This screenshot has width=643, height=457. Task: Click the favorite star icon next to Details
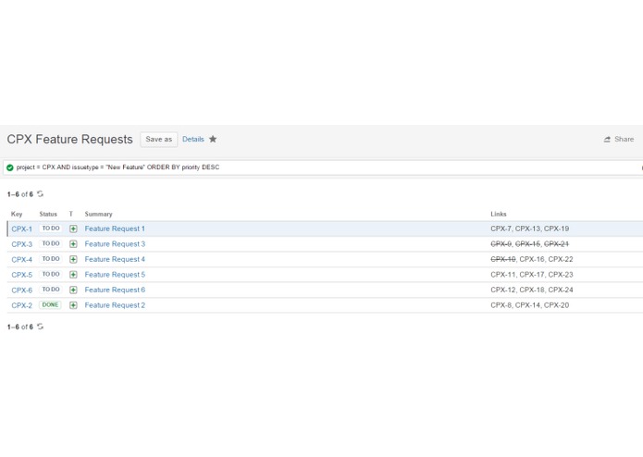pos(213,139)
